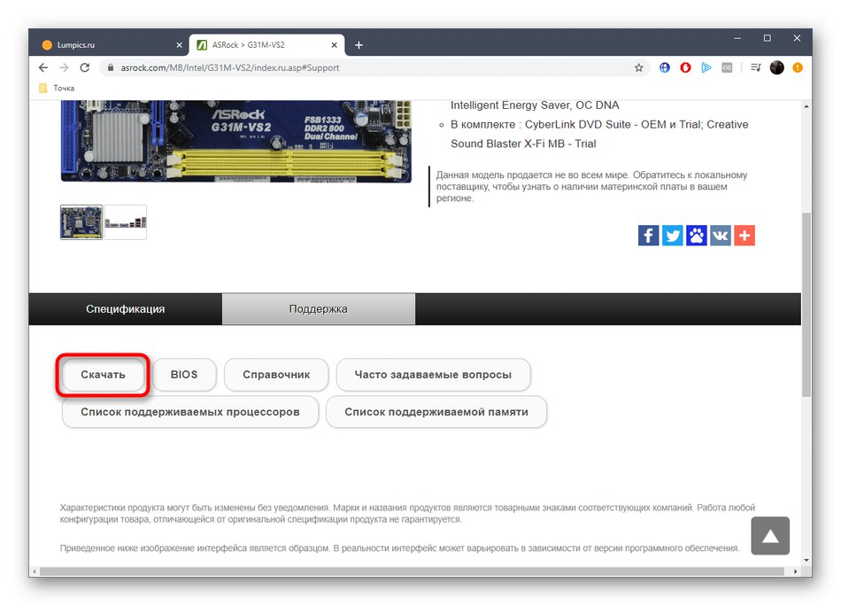Open the Поддержка tab
This screenshot has width=841, height=606.
tap(319, 309)
